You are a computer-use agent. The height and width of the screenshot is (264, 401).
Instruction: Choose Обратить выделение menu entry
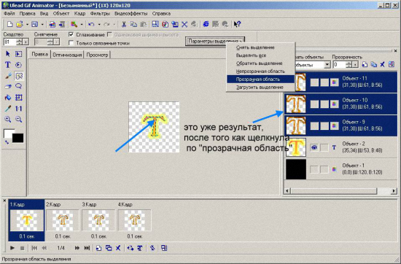pyautogui.click(x=260, y=63)
